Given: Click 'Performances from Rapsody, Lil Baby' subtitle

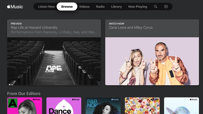Looking at the screenshot, I should pos(54,32).
